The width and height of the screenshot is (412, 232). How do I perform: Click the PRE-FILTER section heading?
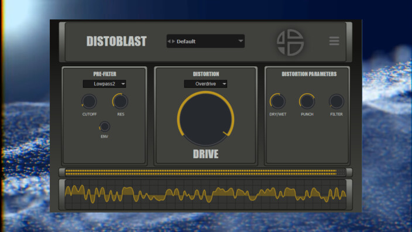(105, 74)
